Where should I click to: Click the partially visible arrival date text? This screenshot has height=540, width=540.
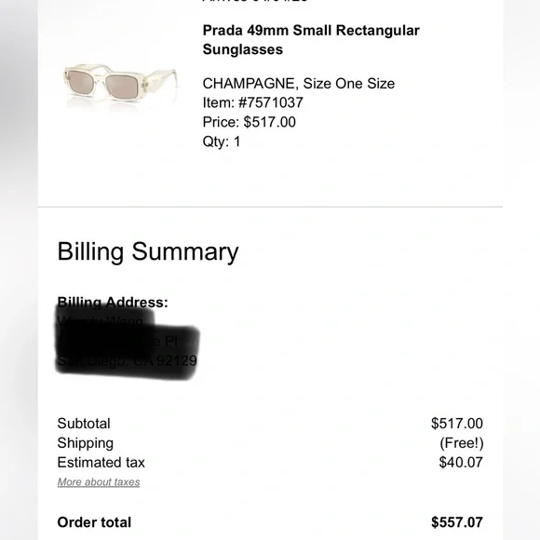[x=255, y=1]
